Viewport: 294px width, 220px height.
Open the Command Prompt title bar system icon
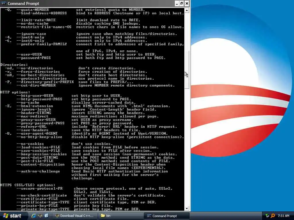pos(3,3)
